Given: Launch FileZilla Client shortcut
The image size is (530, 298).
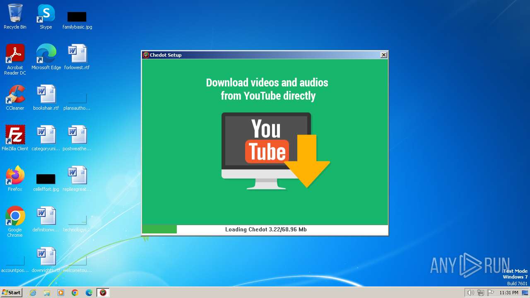Looking at the screenshot, I should pyautogui.click(x=15, y=138).
